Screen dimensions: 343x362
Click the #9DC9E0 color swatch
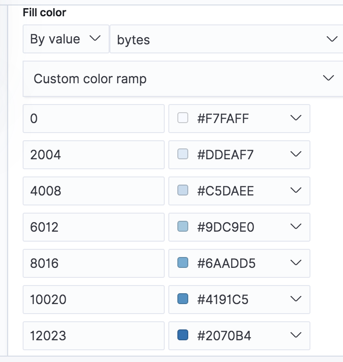pyautogui.click(x=183, y=227)
